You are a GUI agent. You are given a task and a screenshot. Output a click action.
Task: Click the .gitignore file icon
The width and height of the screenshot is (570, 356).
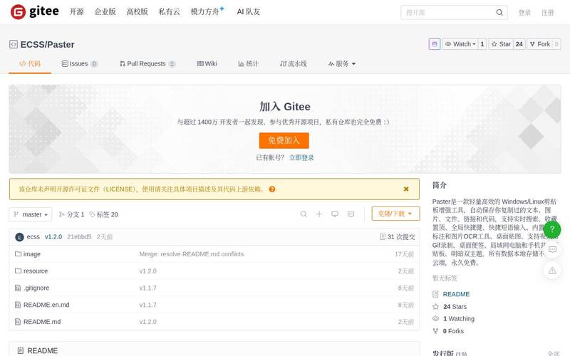18,288
